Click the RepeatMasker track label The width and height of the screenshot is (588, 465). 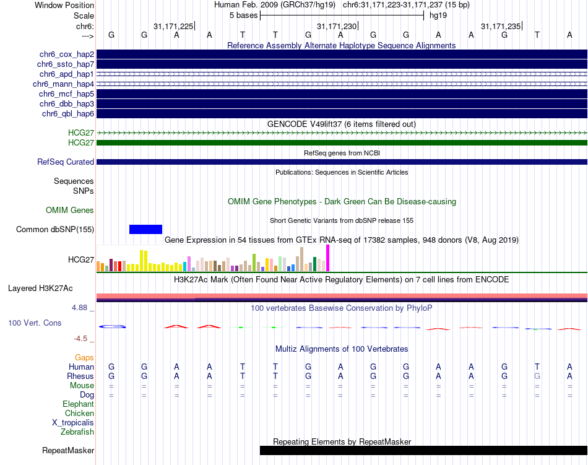point(68,450)
